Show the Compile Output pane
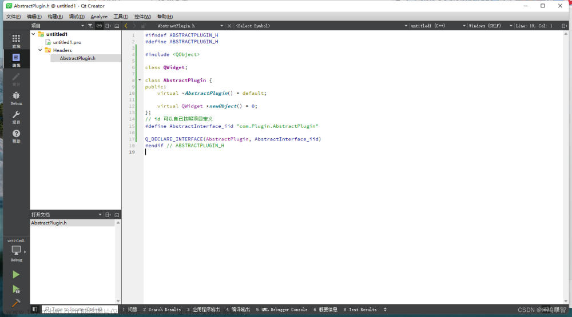 pyautogui.click(x=238, y=310)
